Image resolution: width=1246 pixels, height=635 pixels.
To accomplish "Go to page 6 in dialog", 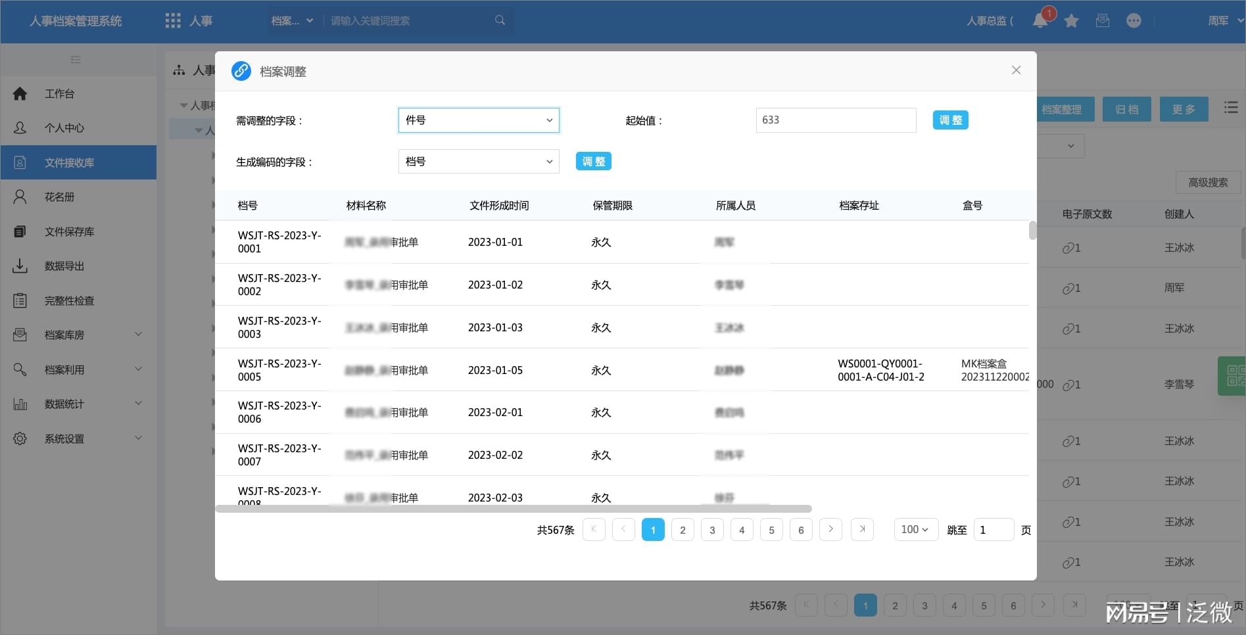I will click(x=801, y=530).
